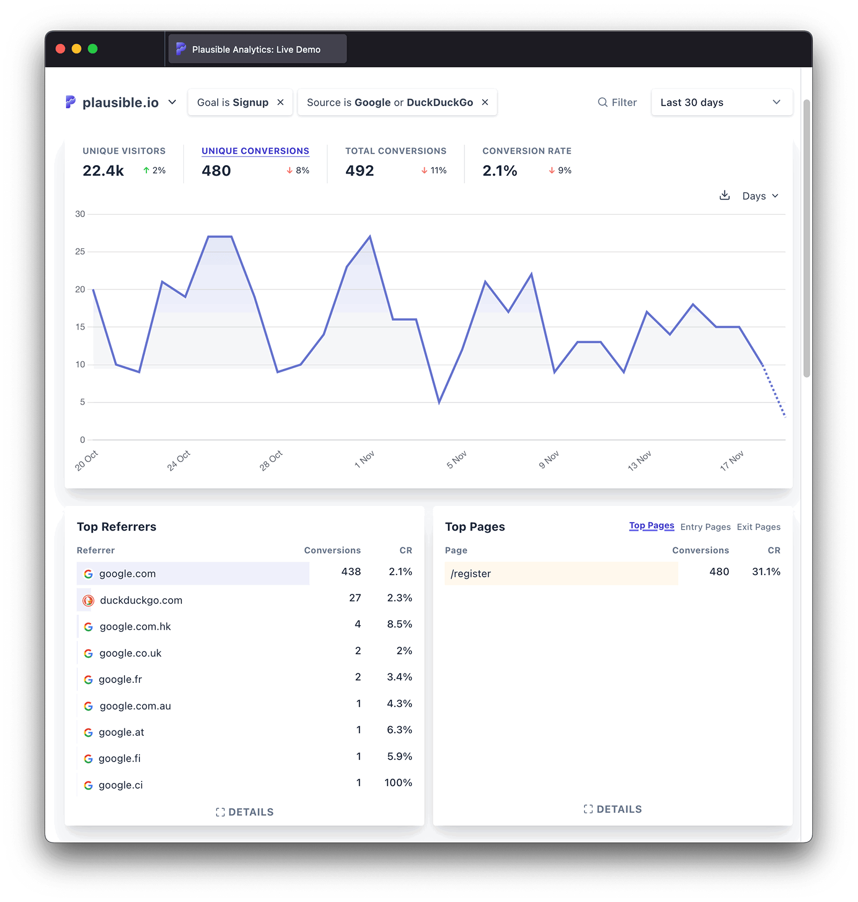
Task: Select Unique Visitors metric showing 22.4k
Action: click(x=123, y=161)
